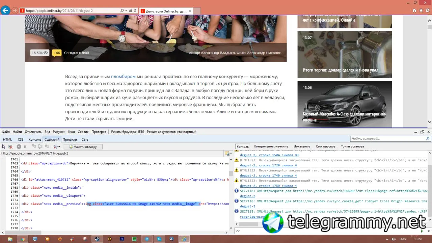Viewport: 432px width, 243px height.
Task: Click the highlighted img class code text
Action: tap(143, 204)
